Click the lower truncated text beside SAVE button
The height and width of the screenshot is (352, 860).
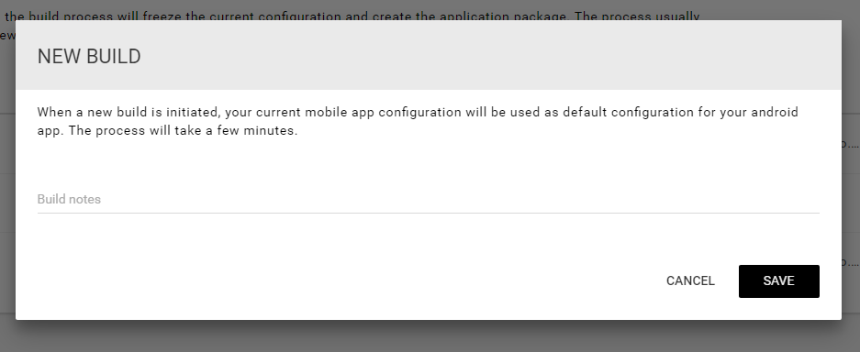[852, 263]
